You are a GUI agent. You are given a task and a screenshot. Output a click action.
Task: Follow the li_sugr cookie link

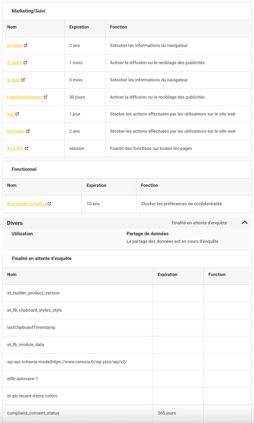13,80
